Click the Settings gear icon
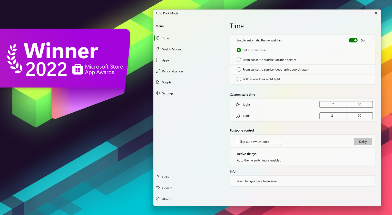This screenshot has width=392, height=215. [x=158, y=93]
